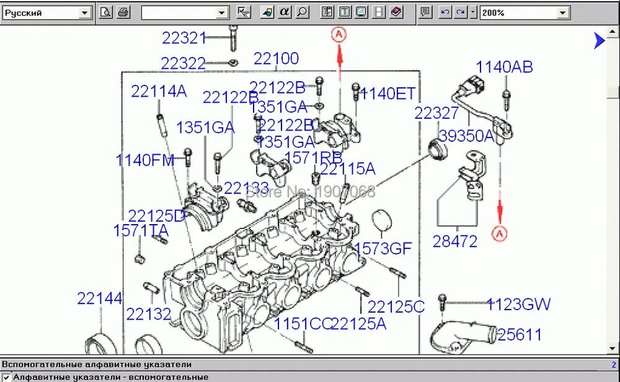
Task: Activate the magnifier search tool
Action: [302, 11]
